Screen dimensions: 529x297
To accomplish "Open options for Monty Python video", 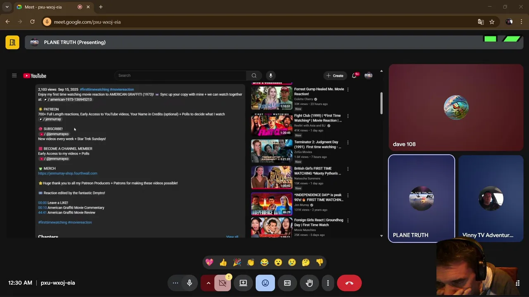I will coord(348,169).
